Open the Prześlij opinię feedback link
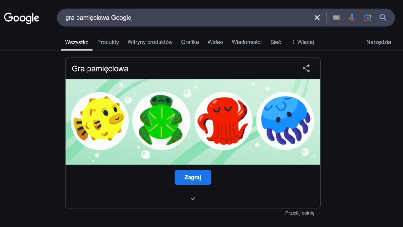403x227 pixels. click(x=300, y=213)
